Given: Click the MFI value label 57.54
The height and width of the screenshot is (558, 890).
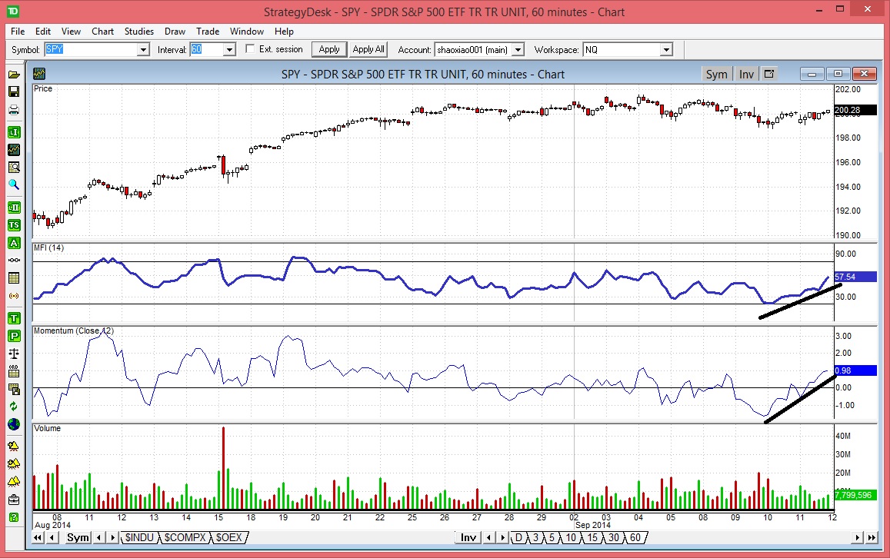Looking at the screenshot, I should tap(855, 277).
